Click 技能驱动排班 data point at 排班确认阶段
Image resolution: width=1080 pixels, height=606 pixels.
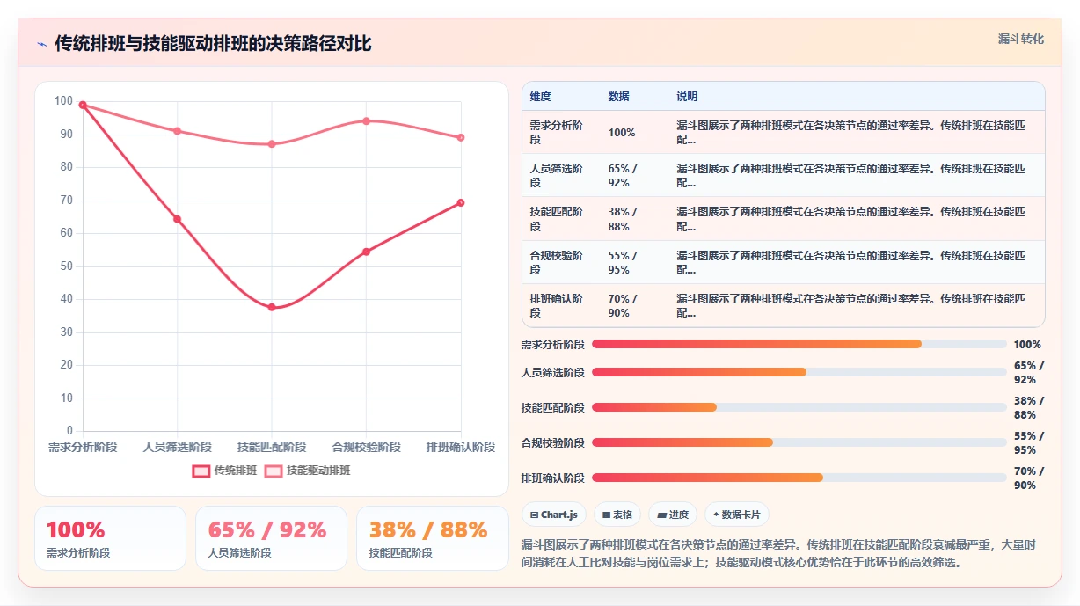click(x=461, y=137)
